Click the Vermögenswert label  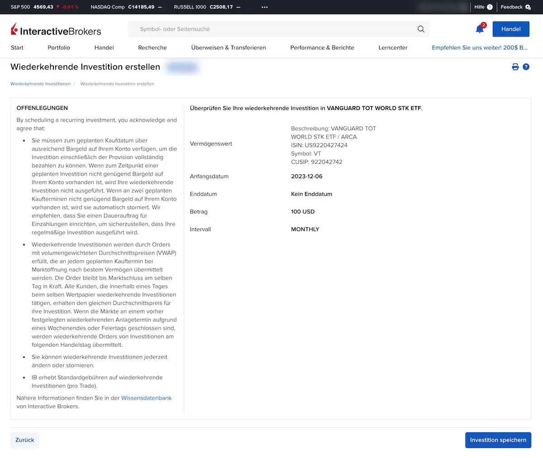[x=211, y=144]
